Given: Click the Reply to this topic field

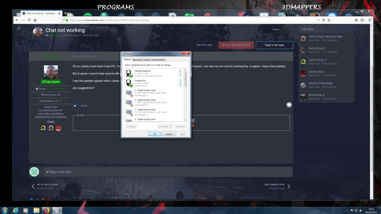Looking at the screenshot, I should click(168, 172).
